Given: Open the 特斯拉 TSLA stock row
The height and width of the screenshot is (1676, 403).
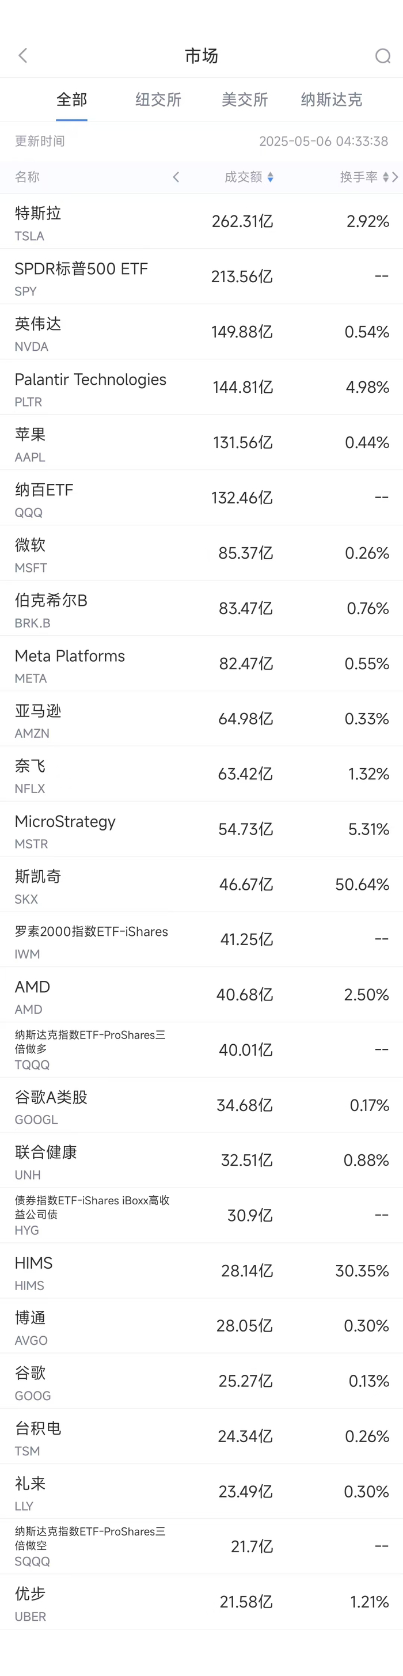Looking at the screenshot, I should click(x=201, y=221).
